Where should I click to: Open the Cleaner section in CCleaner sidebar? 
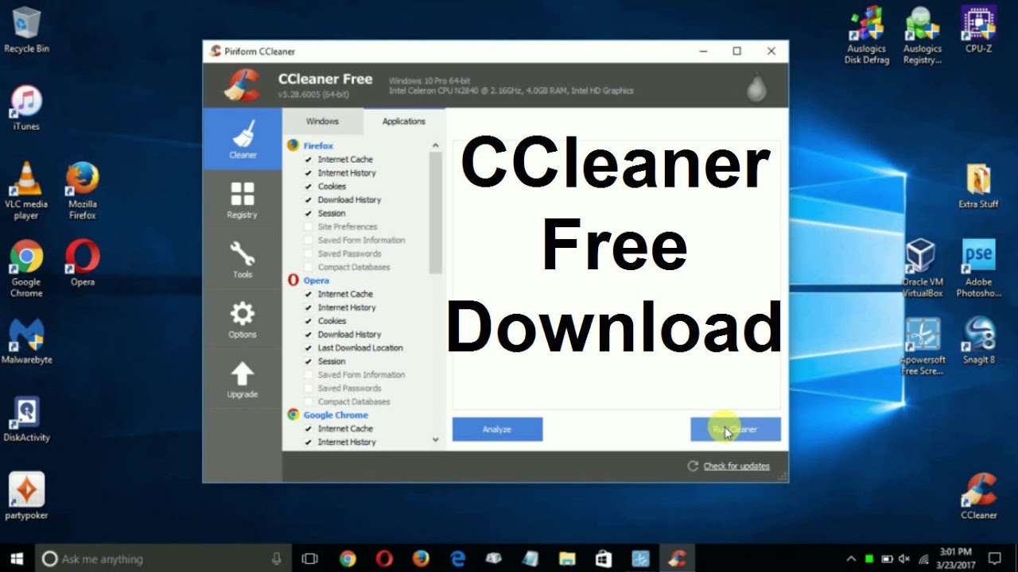pos(243,138)
